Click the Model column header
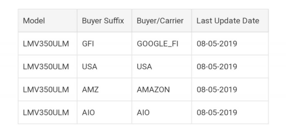The width and height of the screenshot is (286, 132). tap(34, 21)
